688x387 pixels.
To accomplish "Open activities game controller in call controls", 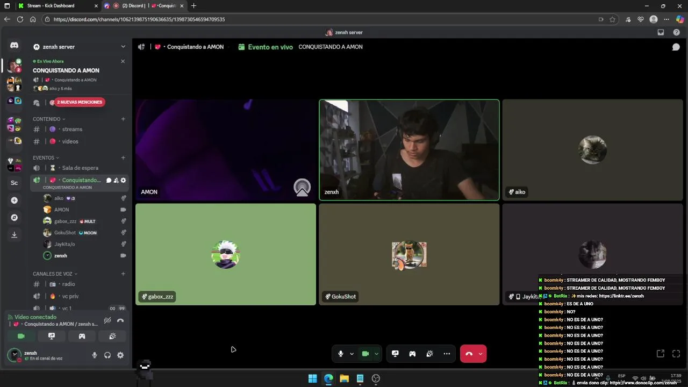I will click(412, 354).
